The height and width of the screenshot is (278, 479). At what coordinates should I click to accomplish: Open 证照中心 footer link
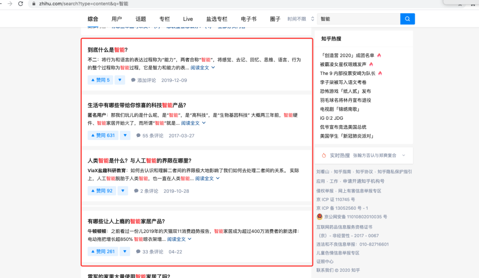tap(325, 261)
